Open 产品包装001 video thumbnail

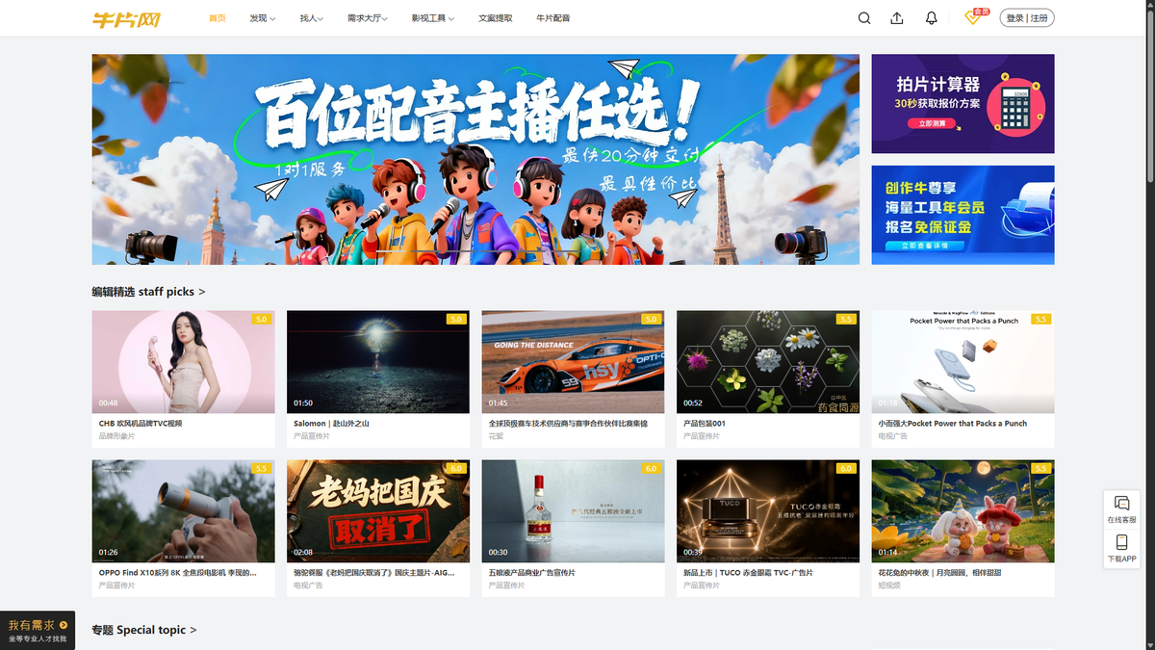click(x=768, y=361)
